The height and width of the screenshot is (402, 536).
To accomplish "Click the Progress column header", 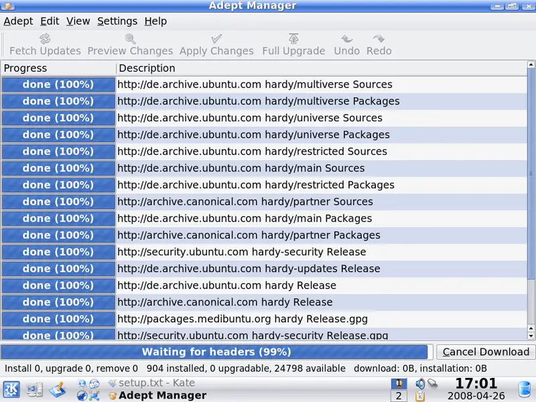I will 58,68.
